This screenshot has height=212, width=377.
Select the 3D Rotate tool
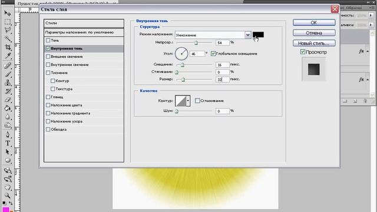(x=8, y=170)
